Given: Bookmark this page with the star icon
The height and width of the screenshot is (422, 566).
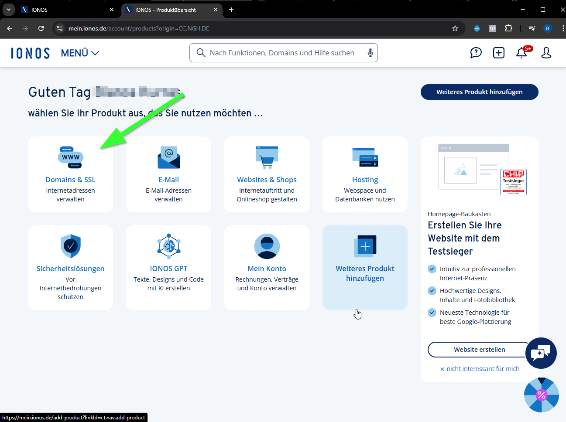Looking at the screenshot, I should tap(455, 28).
